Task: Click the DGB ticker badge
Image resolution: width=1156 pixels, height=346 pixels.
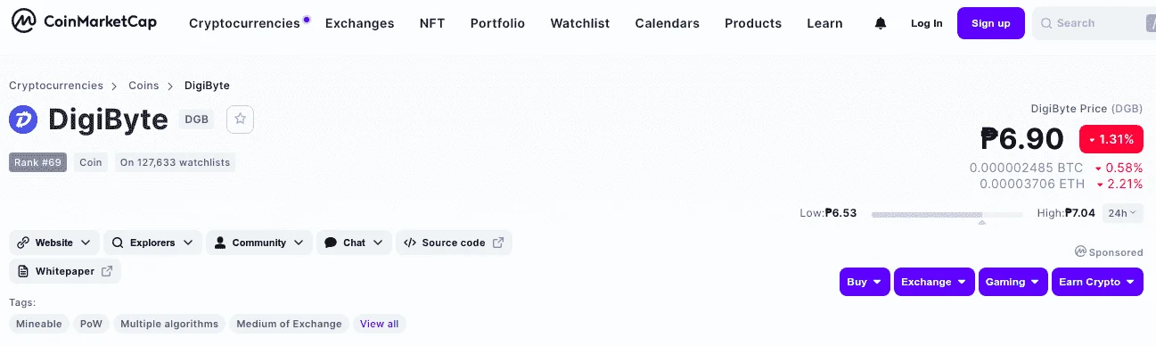Action: (x=197, y=119)
